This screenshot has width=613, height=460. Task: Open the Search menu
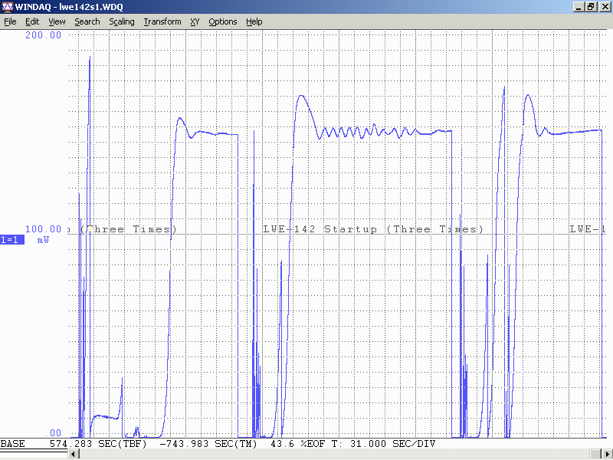[x=87, y=21]
